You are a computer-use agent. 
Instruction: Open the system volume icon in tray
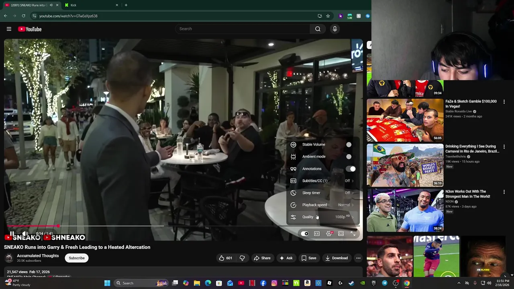(x=489, y=283)
